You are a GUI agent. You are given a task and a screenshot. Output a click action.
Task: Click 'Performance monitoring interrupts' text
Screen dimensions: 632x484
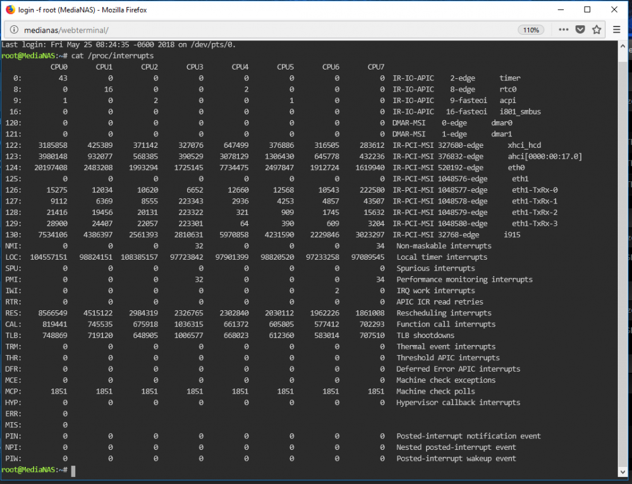[x=465, y=279]
